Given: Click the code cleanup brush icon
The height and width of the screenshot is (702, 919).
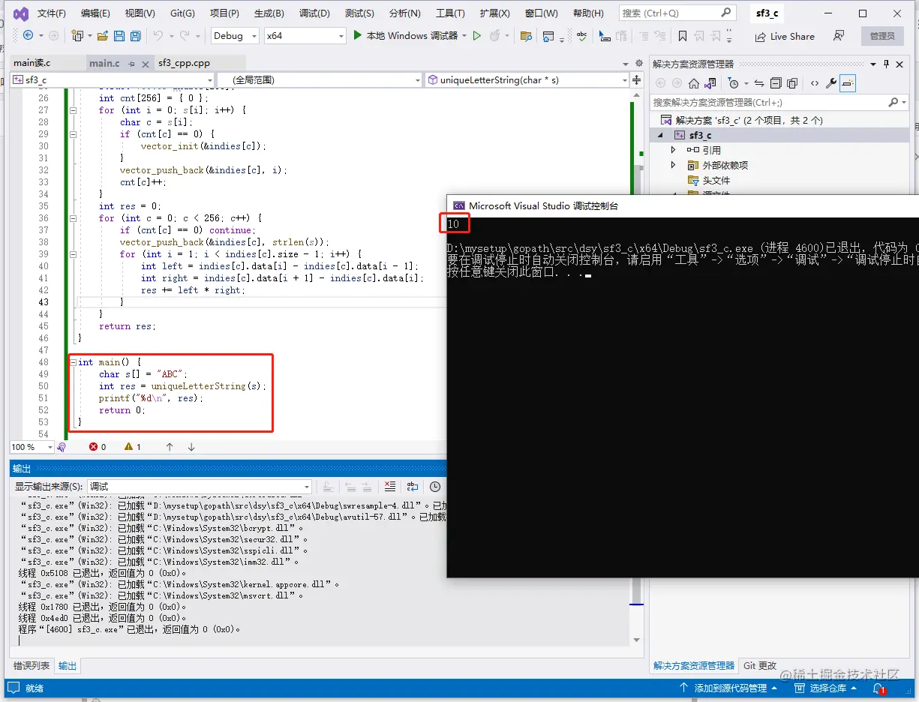Looking at the screenshot, I should click(62, 447).
